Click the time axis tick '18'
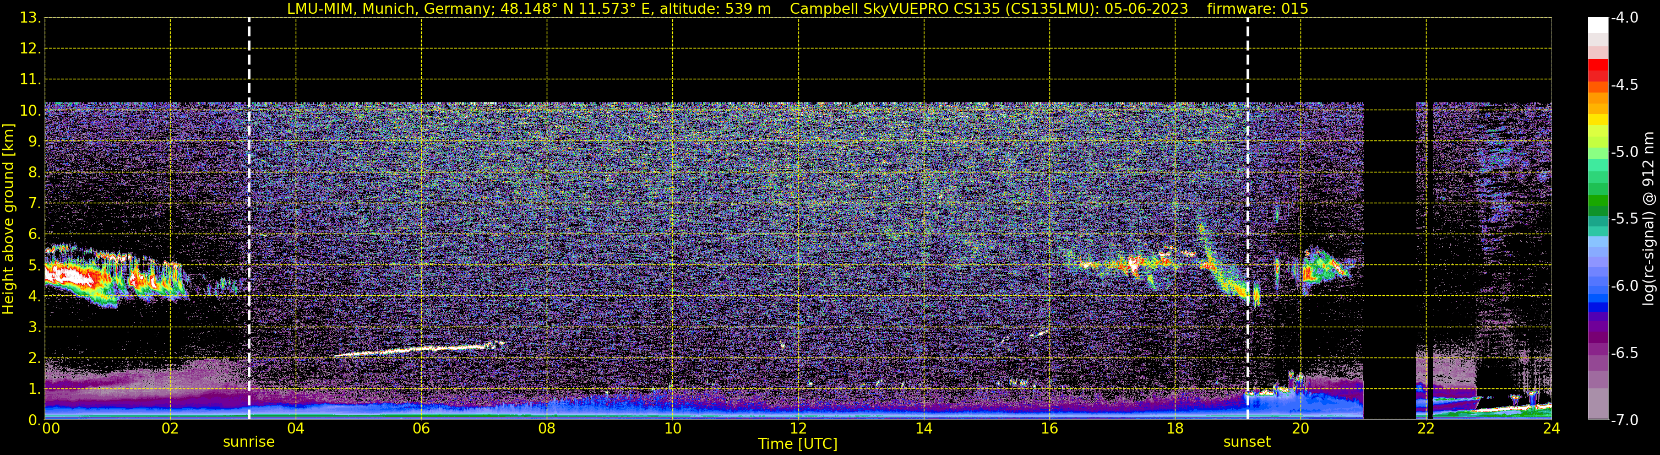This screenshot has width=1660, height=455. (1175, 429)
